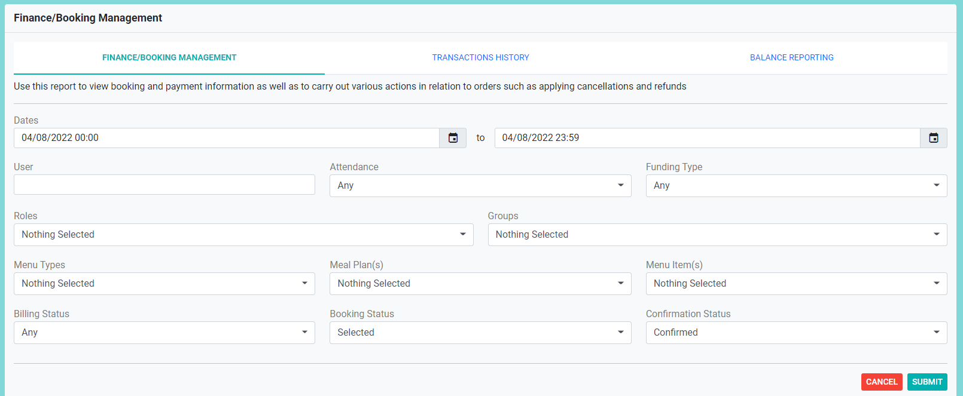
Task: Open the end date calendar picker
Action: pos(933,138)
